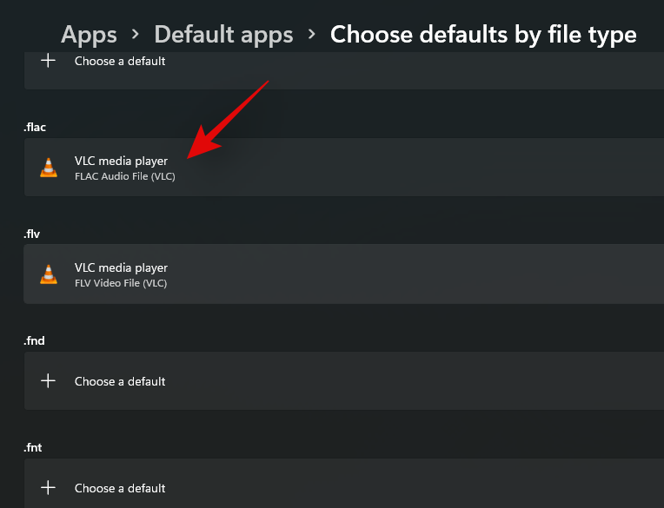
Task: Click the .fnd extension label
Action: pyautogui.click(x=34, y=341)
